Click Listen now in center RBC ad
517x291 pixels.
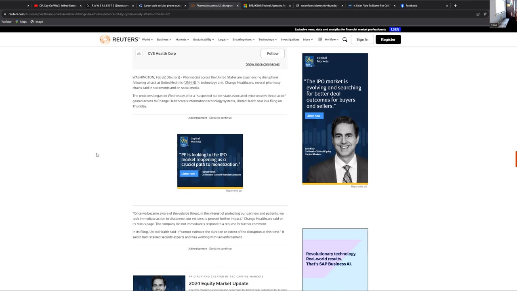tap(188, 174)
